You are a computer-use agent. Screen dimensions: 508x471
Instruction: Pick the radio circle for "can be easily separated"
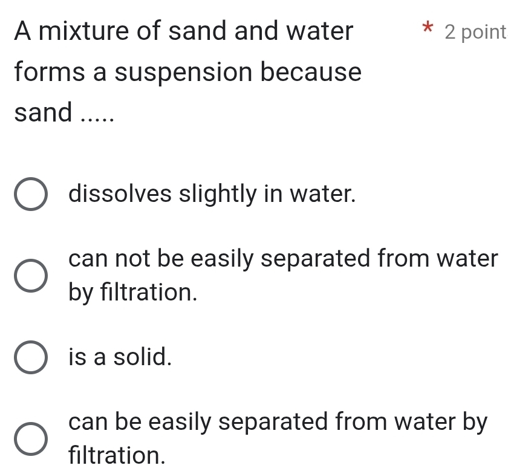click(x=31, y=439)
